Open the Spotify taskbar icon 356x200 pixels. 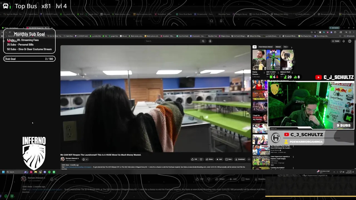point(49,172)
